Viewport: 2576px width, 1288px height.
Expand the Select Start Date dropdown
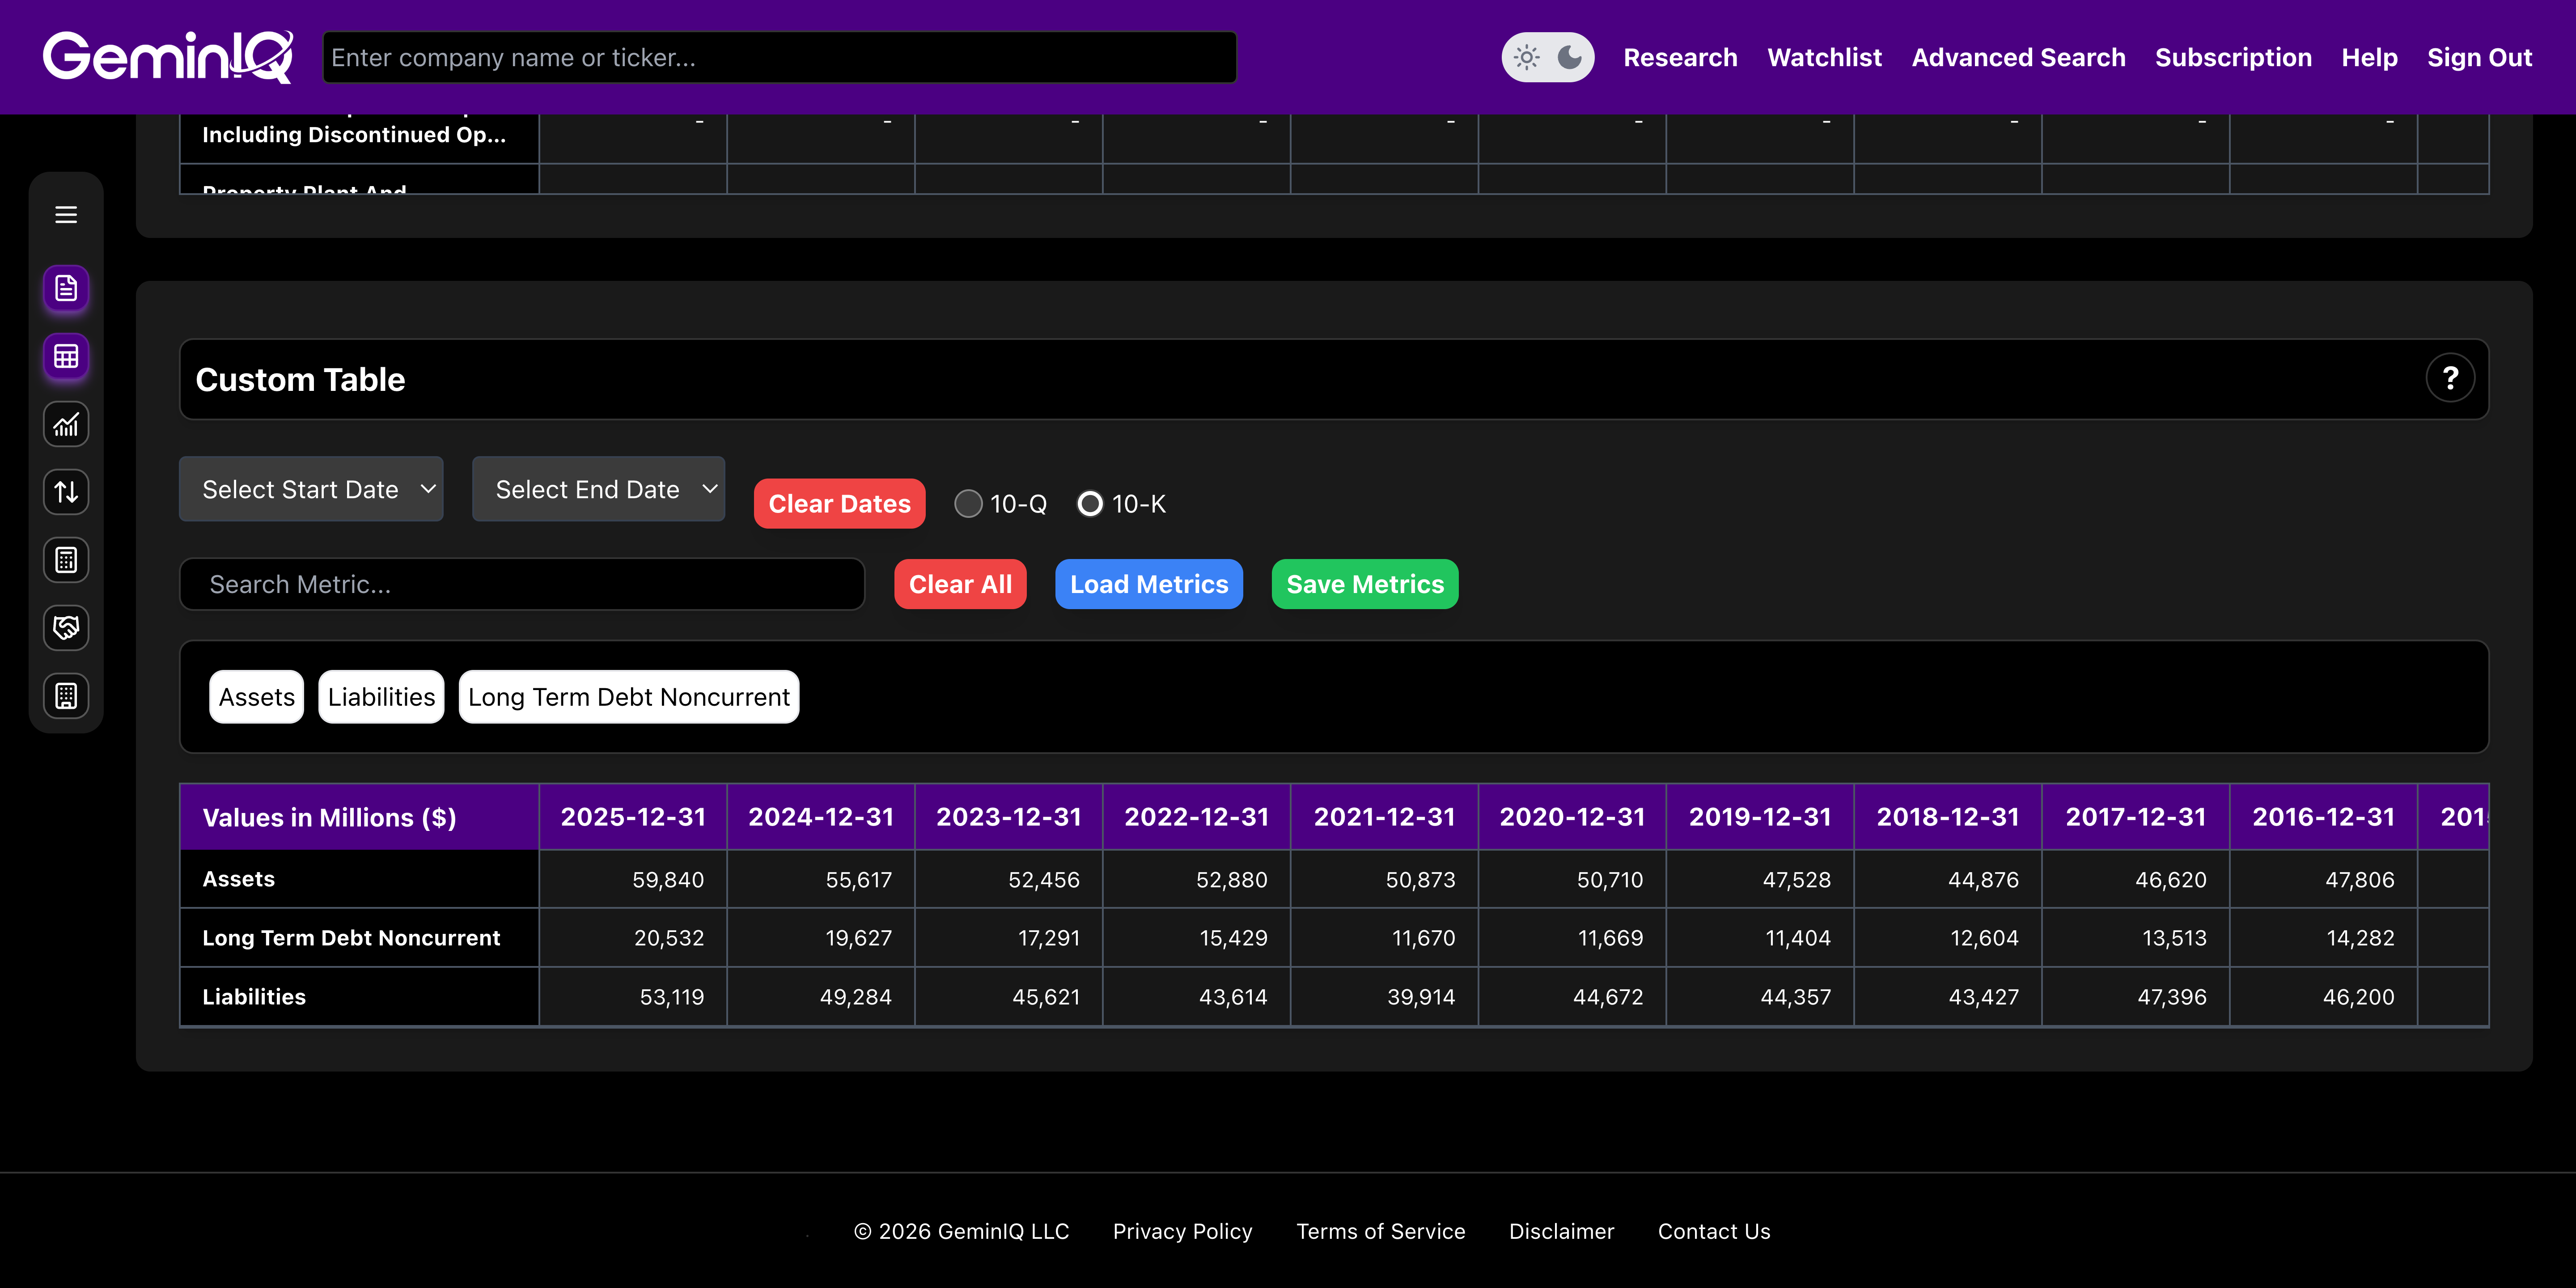click(x=311, y=489)
